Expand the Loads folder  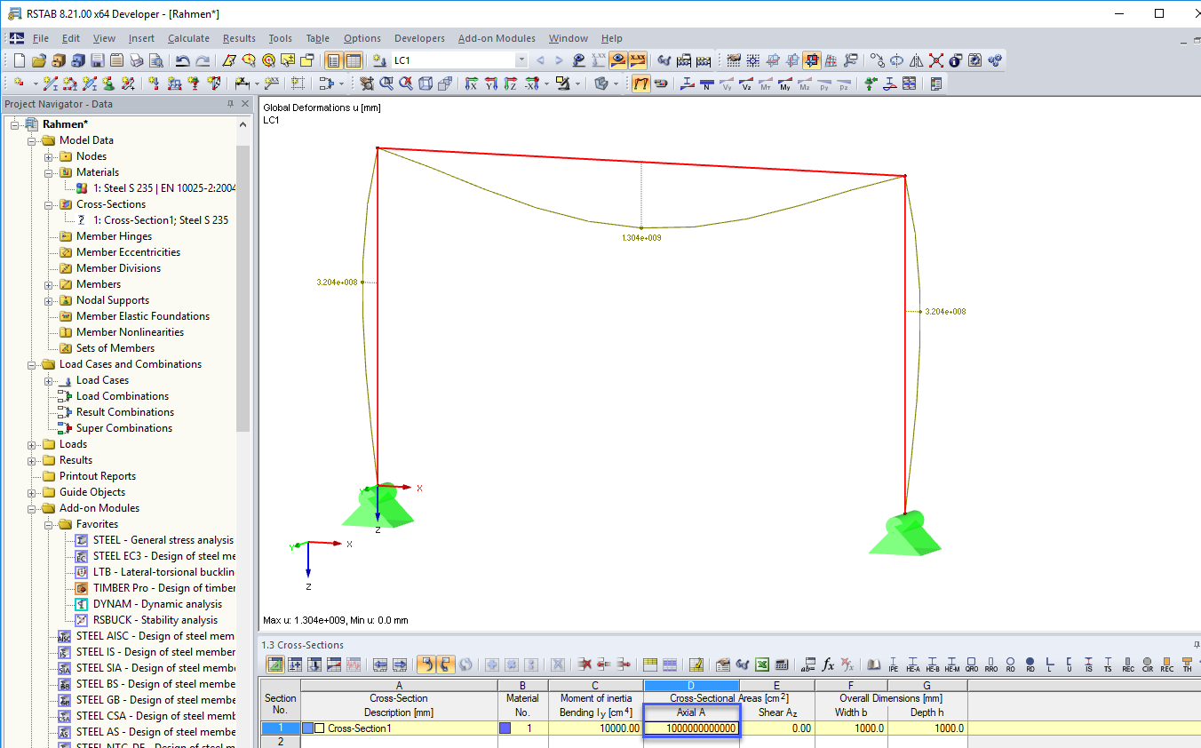coord(33,444)
